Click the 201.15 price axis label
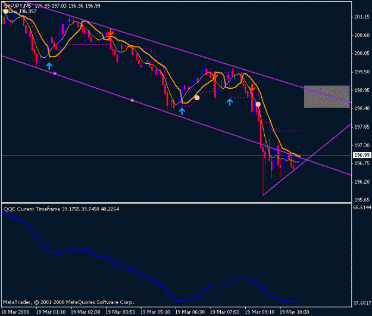Screen dimensions: 372x316 click(x=362, y=17)
